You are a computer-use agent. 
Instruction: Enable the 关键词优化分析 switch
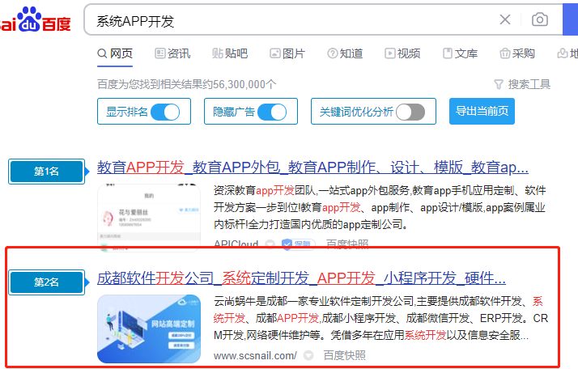410,112
